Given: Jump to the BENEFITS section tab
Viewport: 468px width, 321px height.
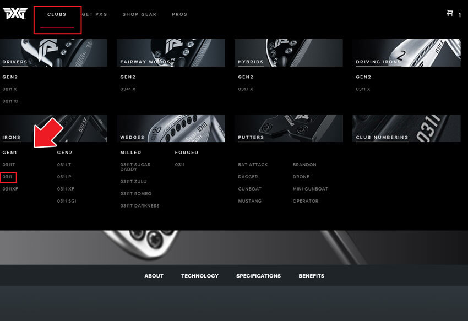Looking at the screenshot, I should click(311, 276).
